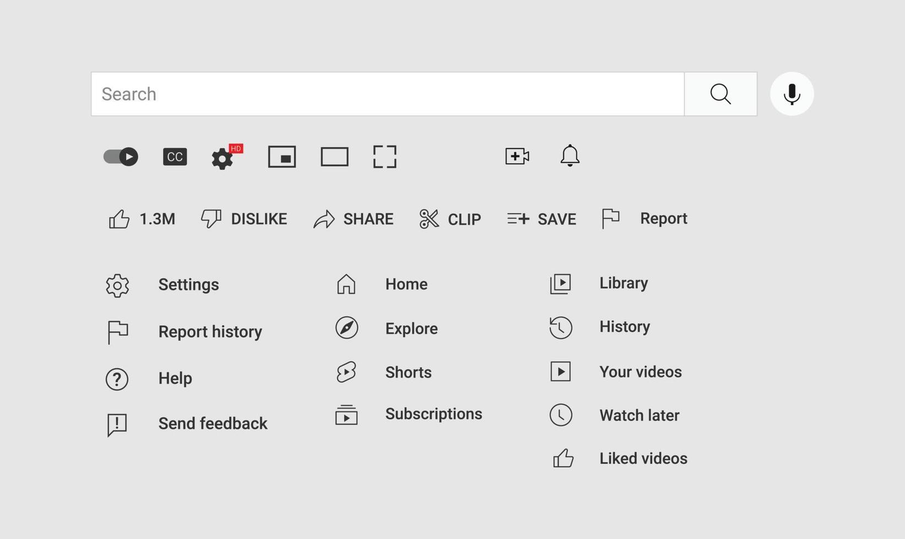Open the CLIP tool
Image resolution: width=905 pixels, height=539 pixels.
click(x=450, y=218)
